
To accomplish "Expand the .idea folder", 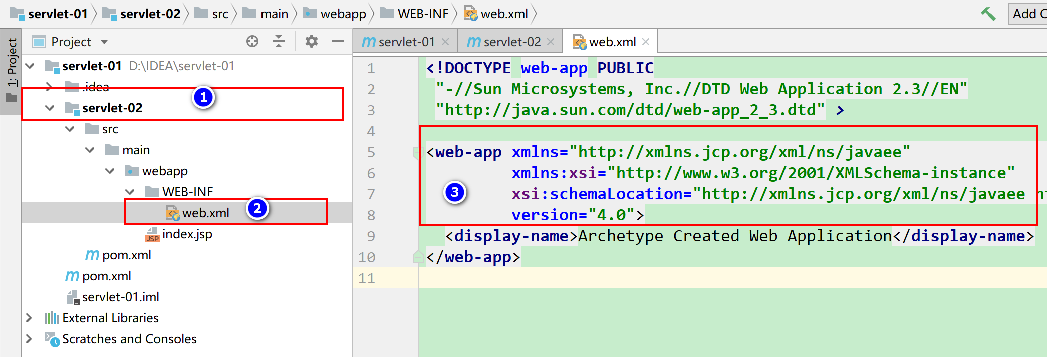I will coord(49,87).
